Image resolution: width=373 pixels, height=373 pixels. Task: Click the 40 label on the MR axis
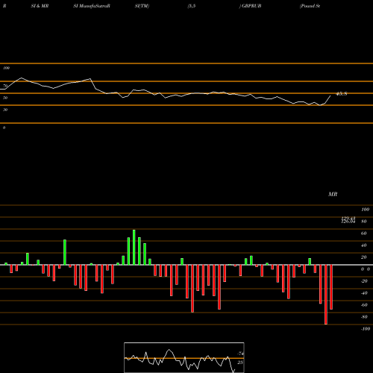(x=363, y=245)
